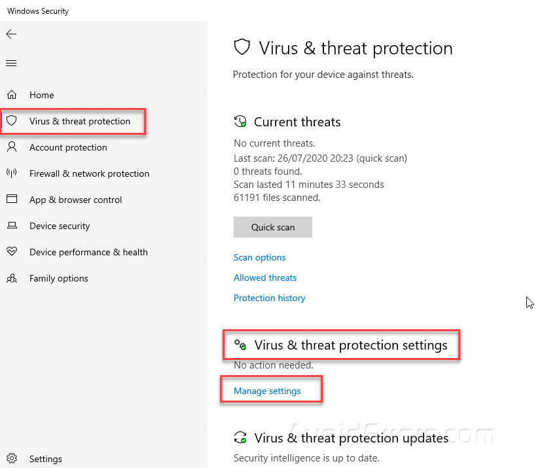Open Scan options
Image resolution: width=542 pixels, height=468 pixels.
pyautogui.click(x=259, y=257)
